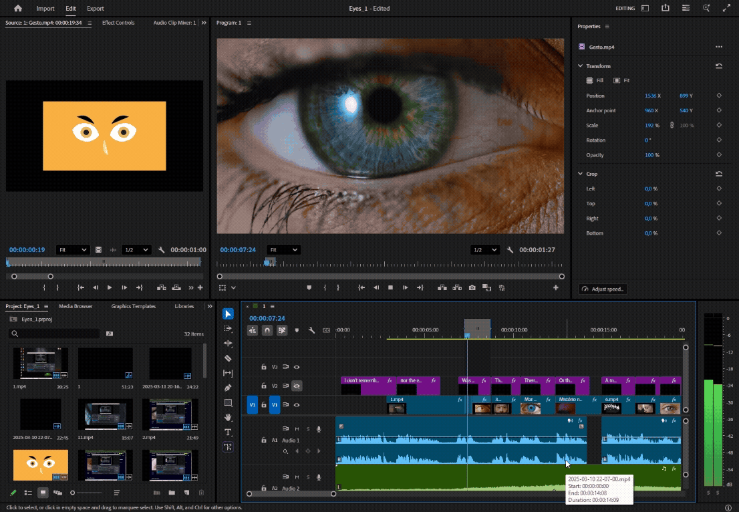Open Source monitor playback resolution 1/2 dropdown
This screenshot has width=739, height=512.
coord(136,250)
